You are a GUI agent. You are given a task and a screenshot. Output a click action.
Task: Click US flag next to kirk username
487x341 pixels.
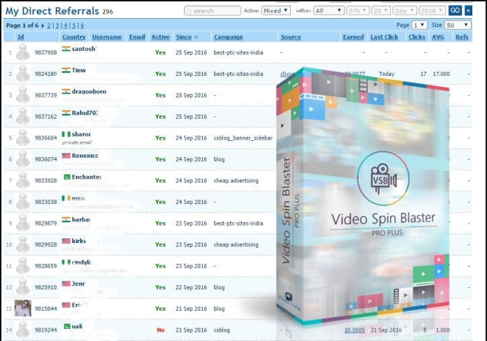pyautogui.click(x=66, y=241)
